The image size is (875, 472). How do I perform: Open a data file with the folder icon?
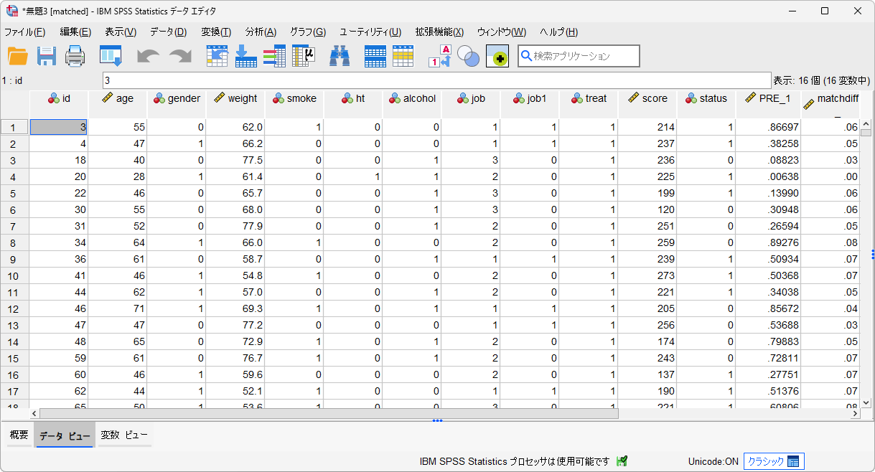pyautogui.click(x=18, y=56)
